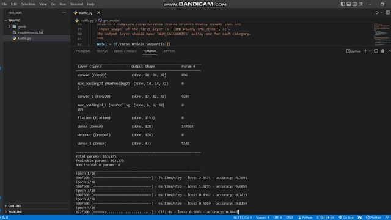Collapse the TRAFFIC folder section

(14, 20)
